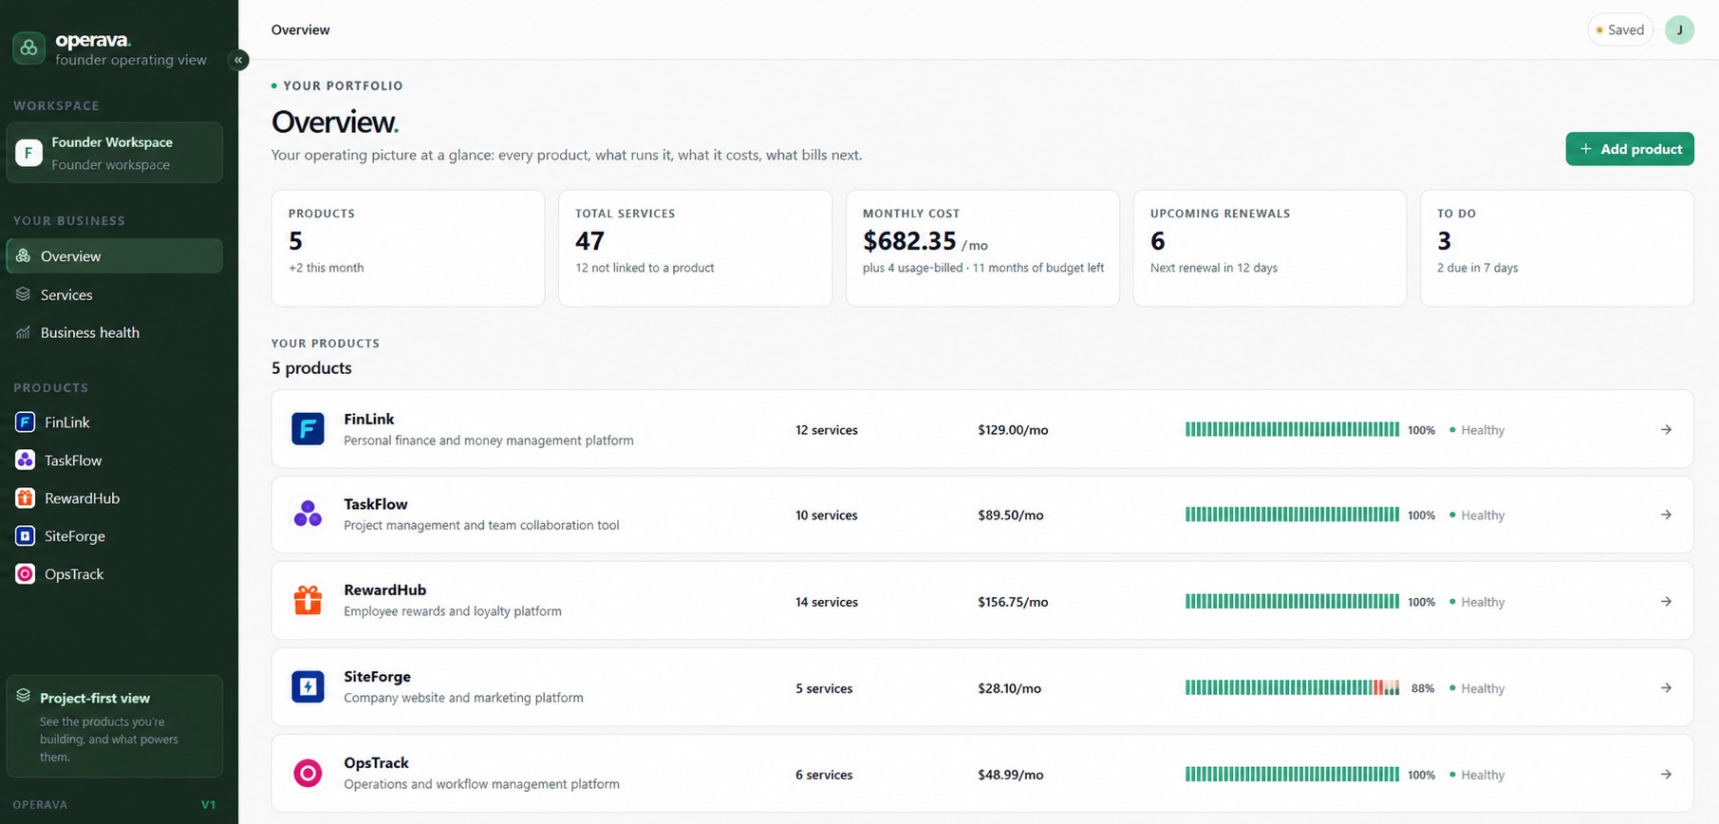
Task: Open SiteForge row arrow
Action: click(1666, 688)
